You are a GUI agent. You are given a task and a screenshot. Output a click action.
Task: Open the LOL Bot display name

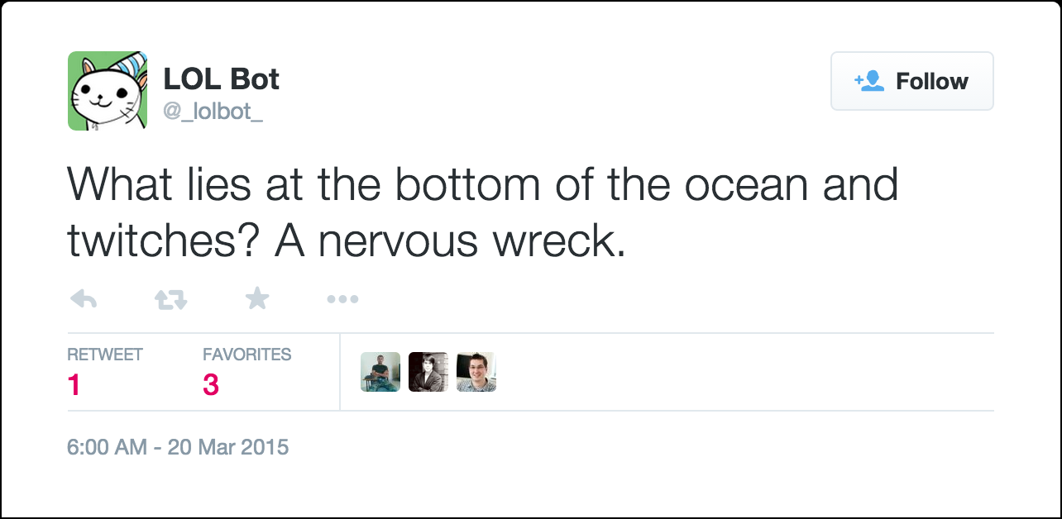[x=221, y=79]
